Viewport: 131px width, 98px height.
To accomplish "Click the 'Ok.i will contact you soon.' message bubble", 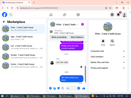I will point(72,79).
